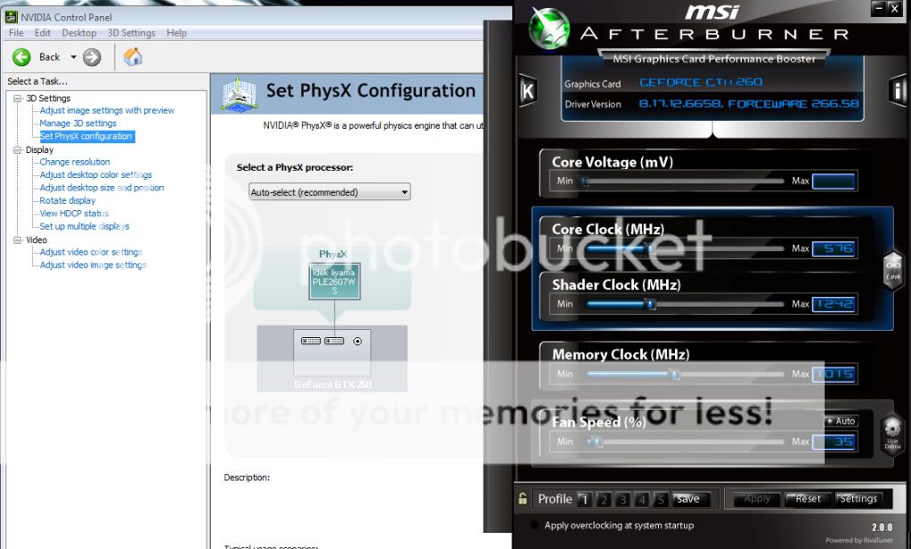Click the Core Clock slider handle
Viewport: 911px width, 549px height.
click(x=651, y=249)
